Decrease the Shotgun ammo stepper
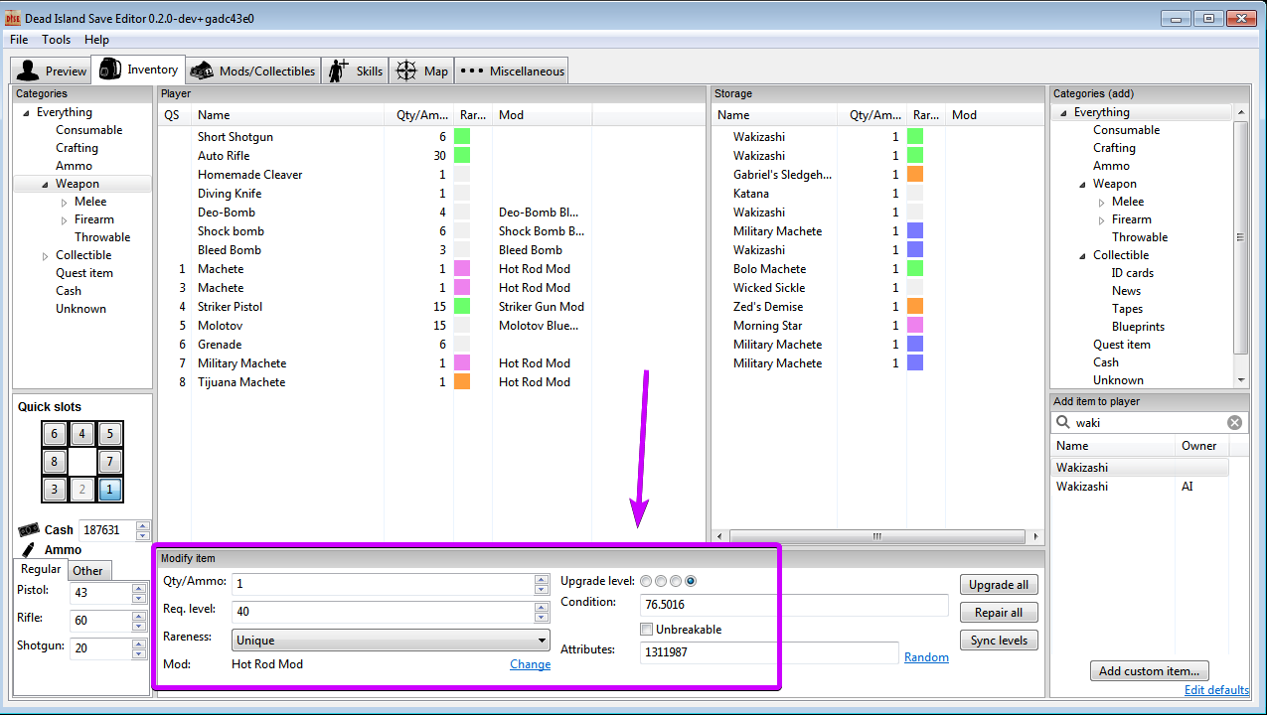Viewport: 1267px width, 715px height. (139, 654)
